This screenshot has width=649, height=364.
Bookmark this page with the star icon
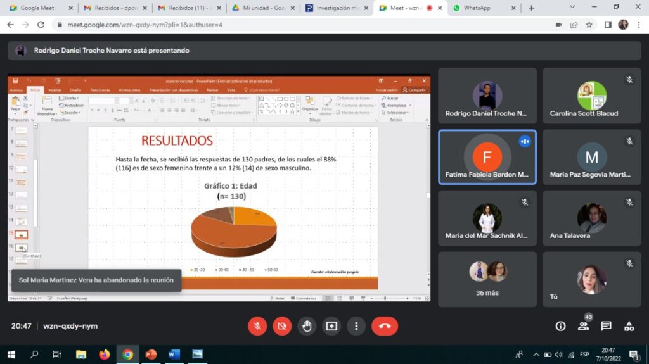pyautogui.click(x=589, y=25)
